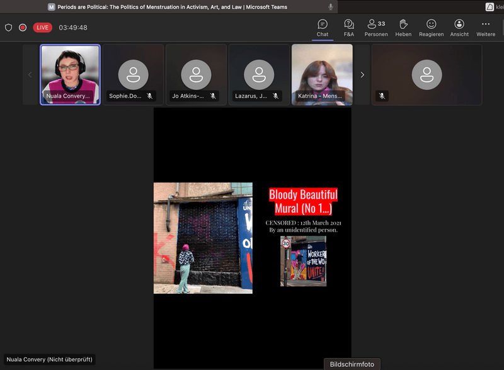Image resolution: width=504 pixels, height=370 pixels.
Task: Click the LIVE status badge
Action: (x=43, y=28)
